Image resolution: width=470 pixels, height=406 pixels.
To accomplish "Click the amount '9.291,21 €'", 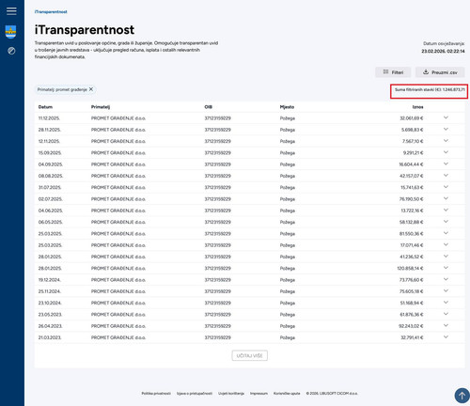I will pos(413,153).
